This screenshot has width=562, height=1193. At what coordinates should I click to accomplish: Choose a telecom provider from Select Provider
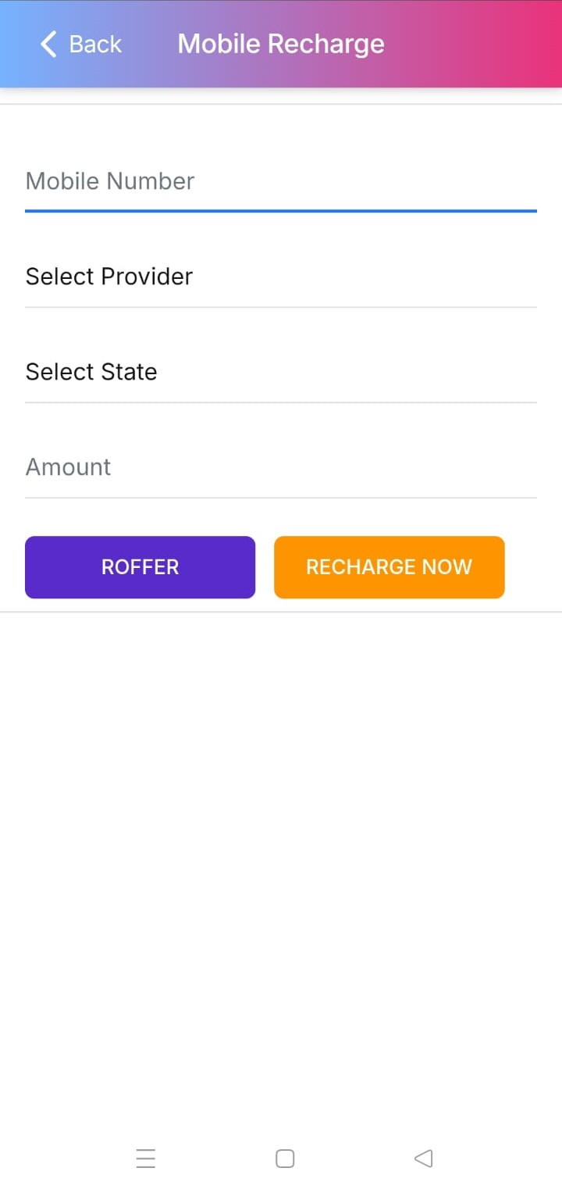(x=281, y=277)
